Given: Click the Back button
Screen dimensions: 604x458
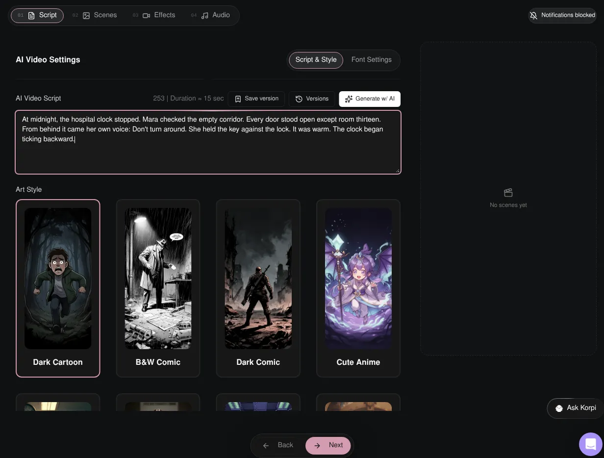Looking at the screenshot, I should [277, 445].
